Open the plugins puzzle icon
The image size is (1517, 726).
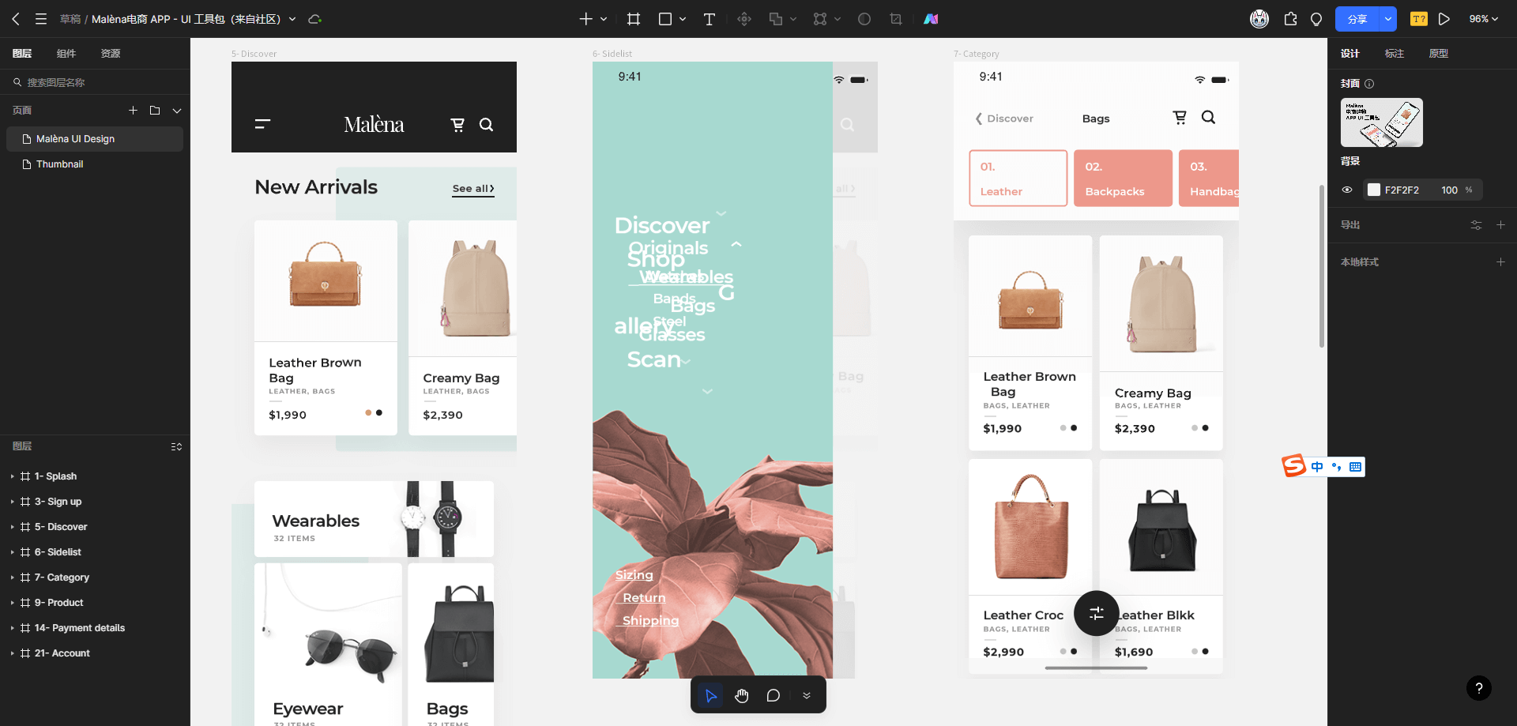1291,19
